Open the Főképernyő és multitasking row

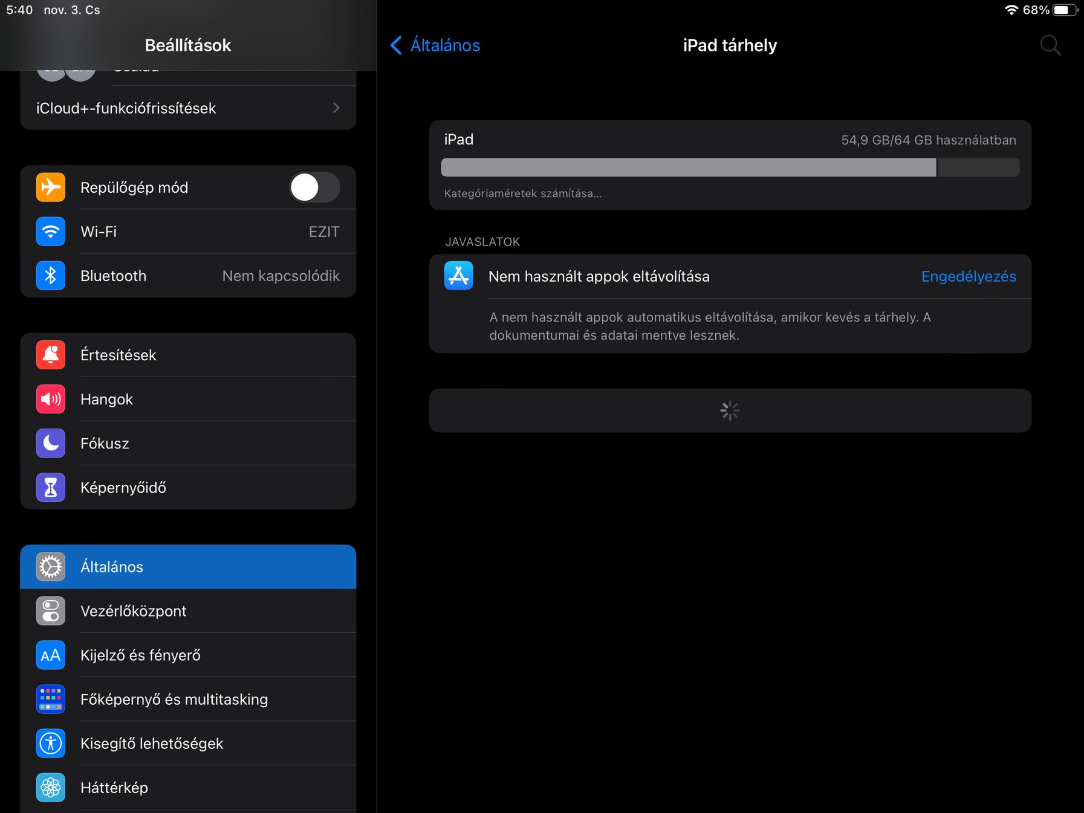(188, 699)
